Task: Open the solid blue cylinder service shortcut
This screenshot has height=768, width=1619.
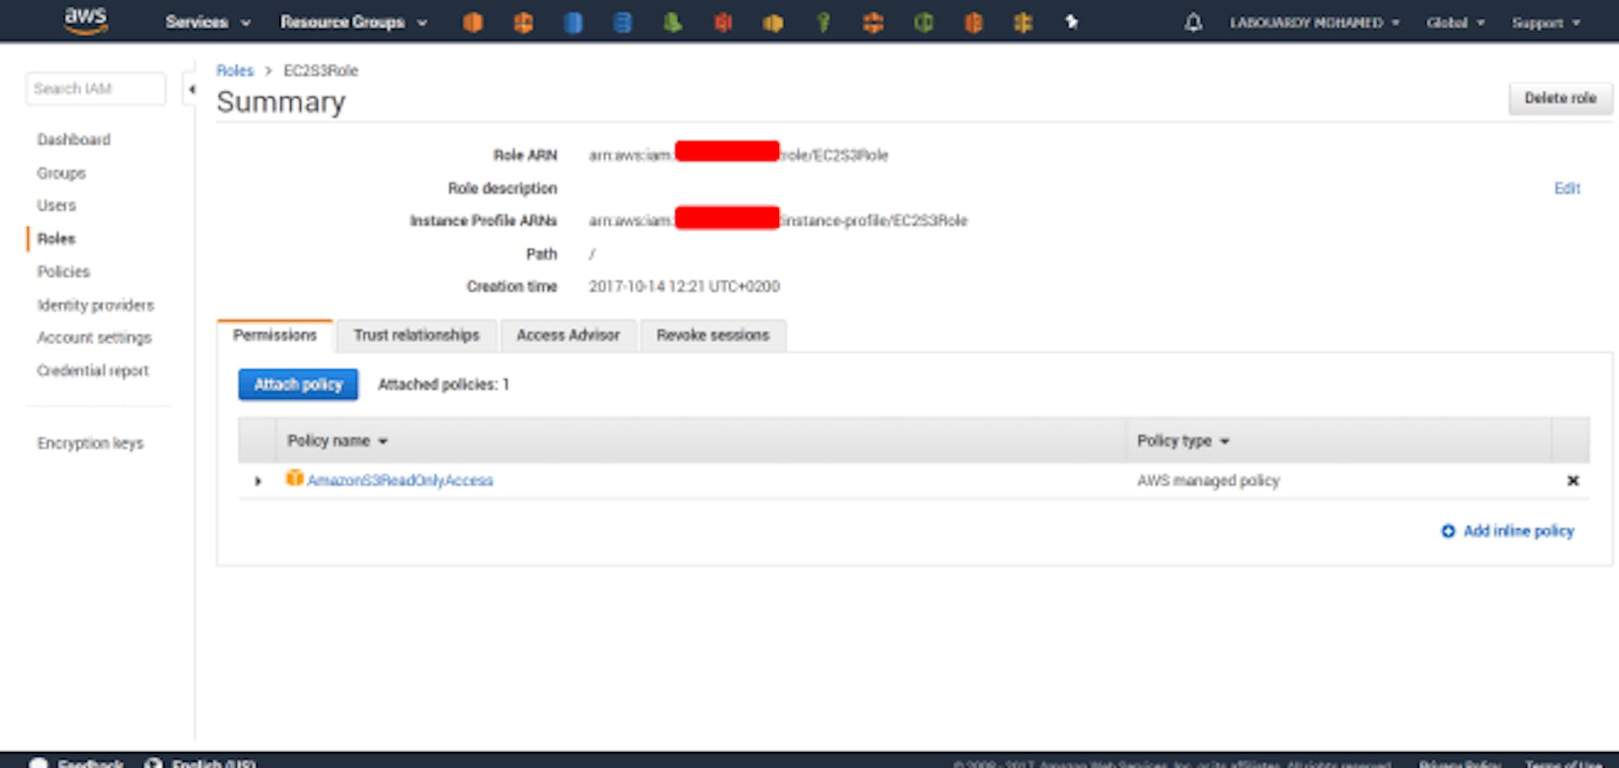Action: point(573,23)
